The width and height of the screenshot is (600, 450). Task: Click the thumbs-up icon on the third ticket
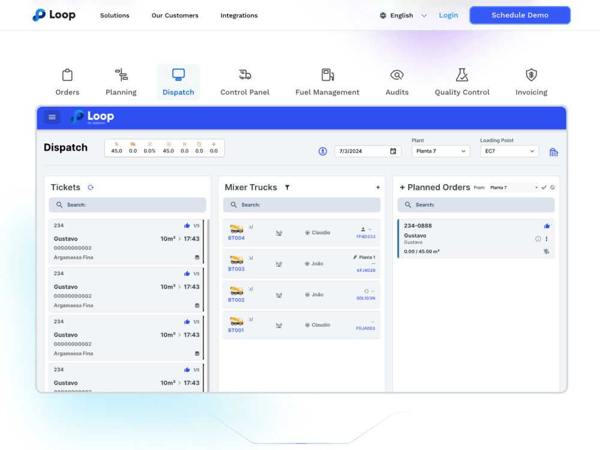click(x=187, y=322)
